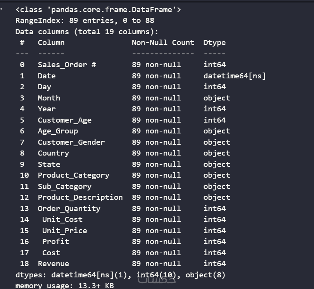Click the 'Month' column name
Viewport: 314px width, 289px height.
click(x=49, y=98)
